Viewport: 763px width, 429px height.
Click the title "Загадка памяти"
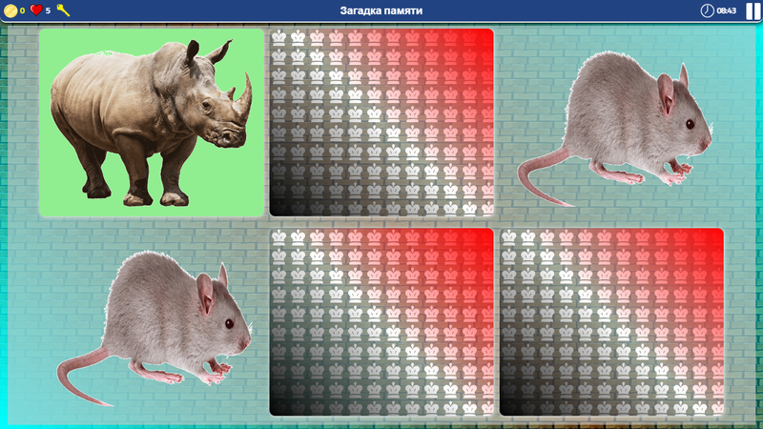[381, 10]
